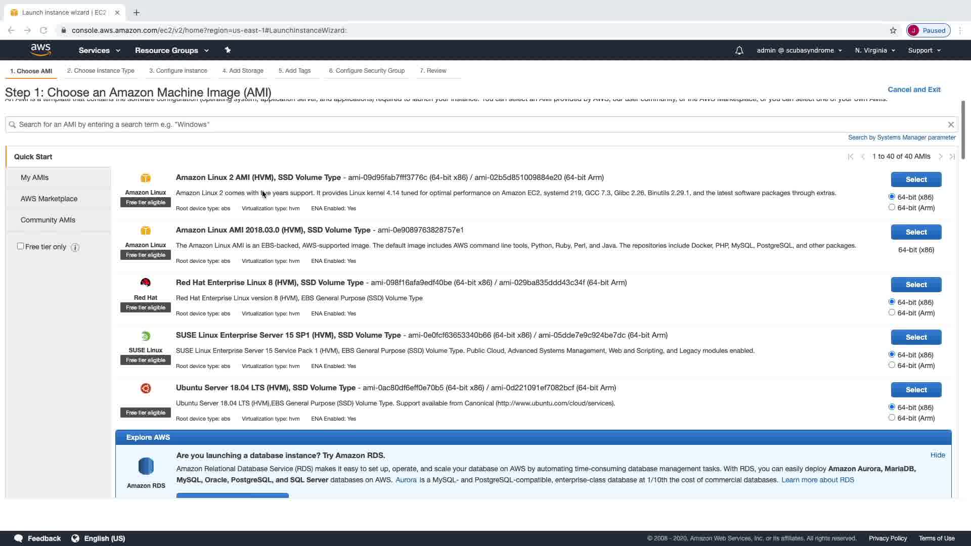Open AWS Marketplace sidebar item
The height and width of the screenshot is (546, 971).
49,199
